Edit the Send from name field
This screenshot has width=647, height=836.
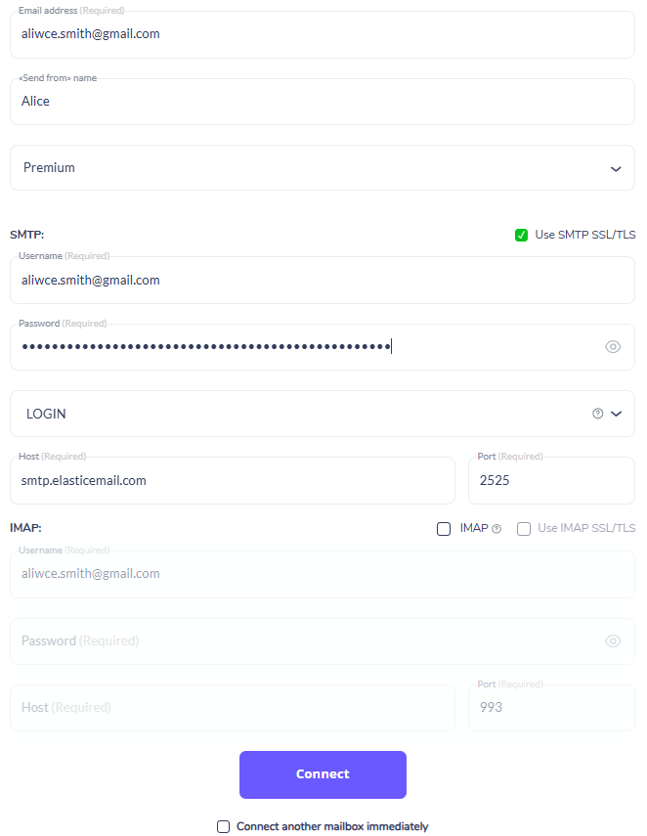click(323, 102)
